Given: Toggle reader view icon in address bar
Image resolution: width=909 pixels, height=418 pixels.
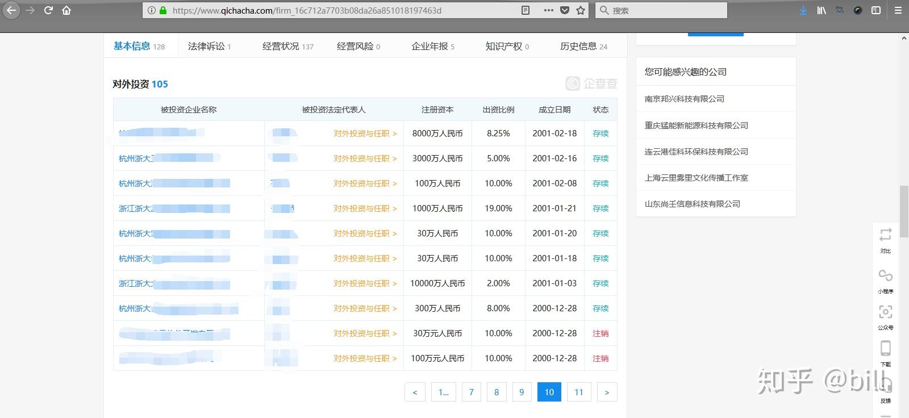Looking at the screenshot, I should tap(526, 10).
